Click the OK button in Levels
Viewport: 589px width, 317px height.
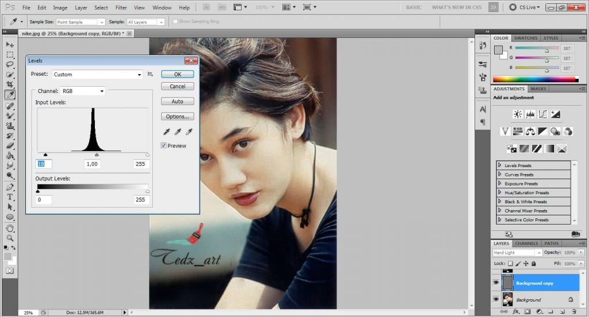(177, 74)
